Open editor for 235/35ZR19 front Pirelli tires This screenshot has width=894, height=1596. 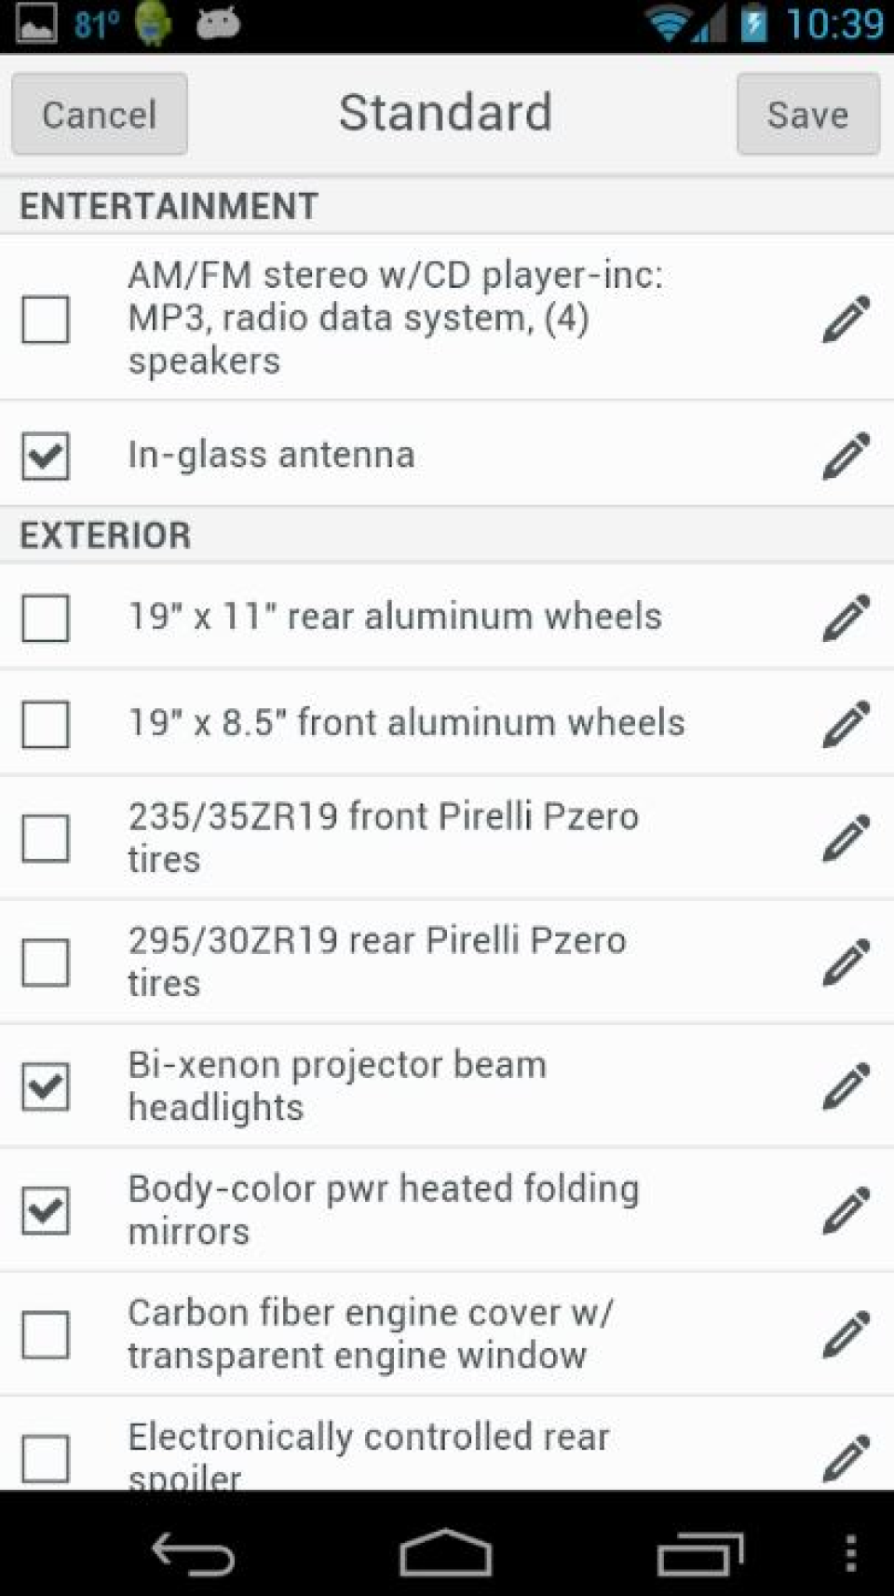[846, 838]
